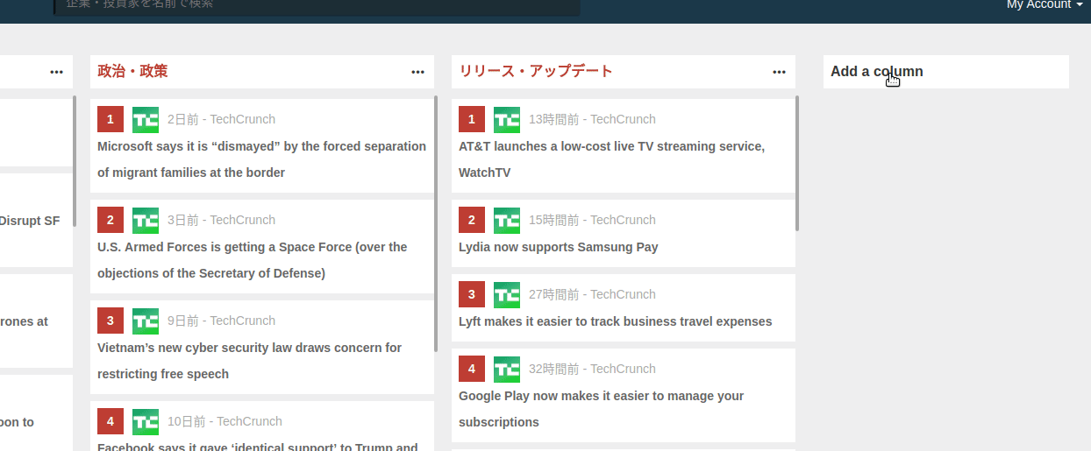Click '15時間前 - TechCrunch' source text
Image resolution: width=1091 pixels, height=451 pixels.
coord(592,220)
